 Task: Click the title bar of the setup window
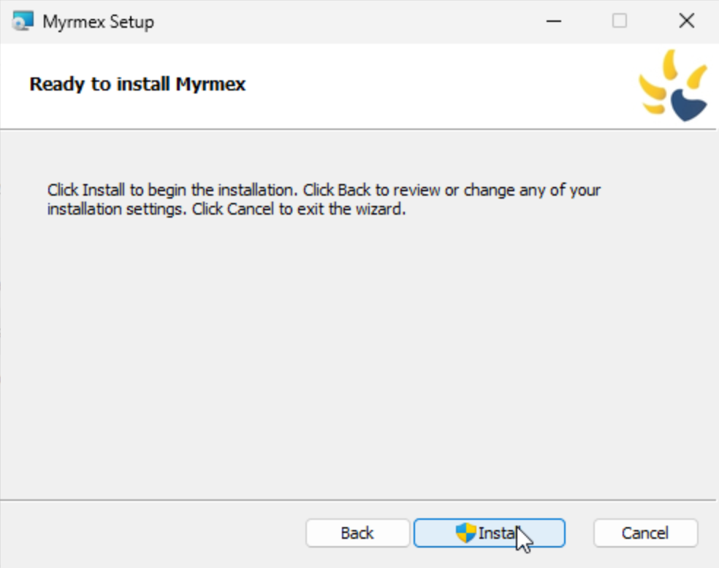coord(329,21)
